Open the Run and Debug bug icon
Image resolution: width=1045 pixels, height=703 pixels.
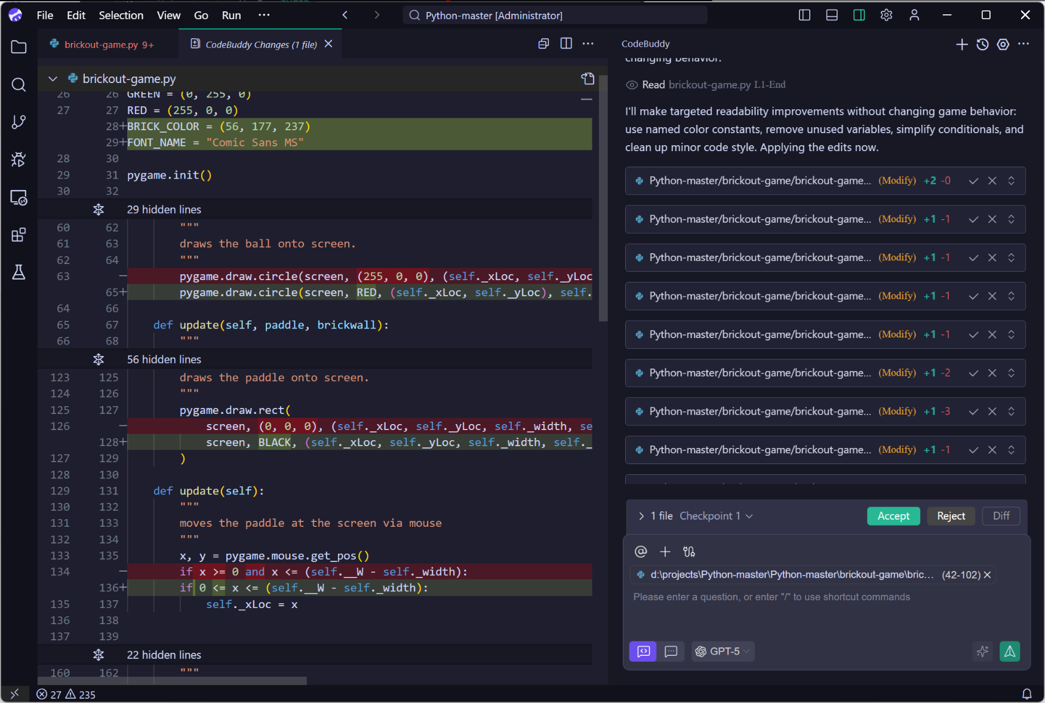click(x=19, y=159)
